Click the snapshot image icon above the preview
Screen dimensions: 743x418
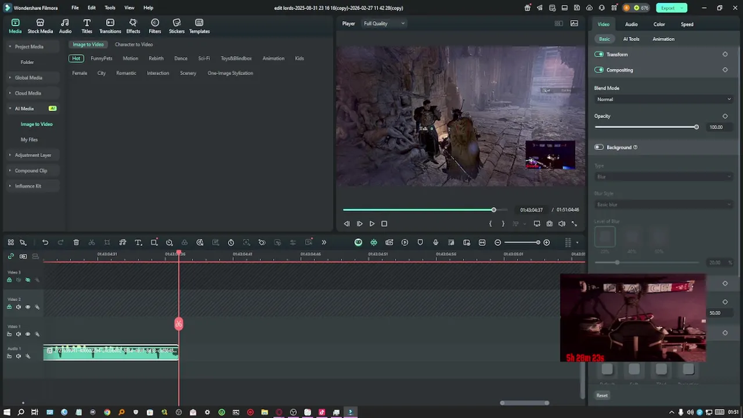(x=574, y=23)
